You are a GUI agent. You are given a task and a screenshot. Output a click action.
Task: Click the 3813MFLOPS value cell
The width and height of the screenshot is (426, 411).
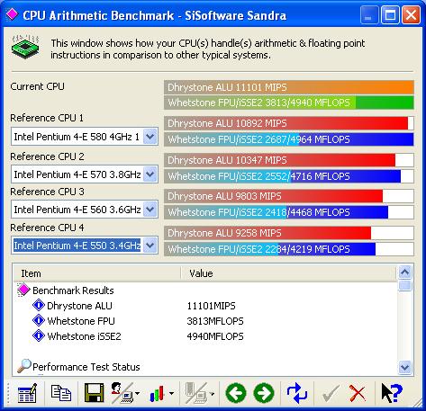(x=215, y=321)
